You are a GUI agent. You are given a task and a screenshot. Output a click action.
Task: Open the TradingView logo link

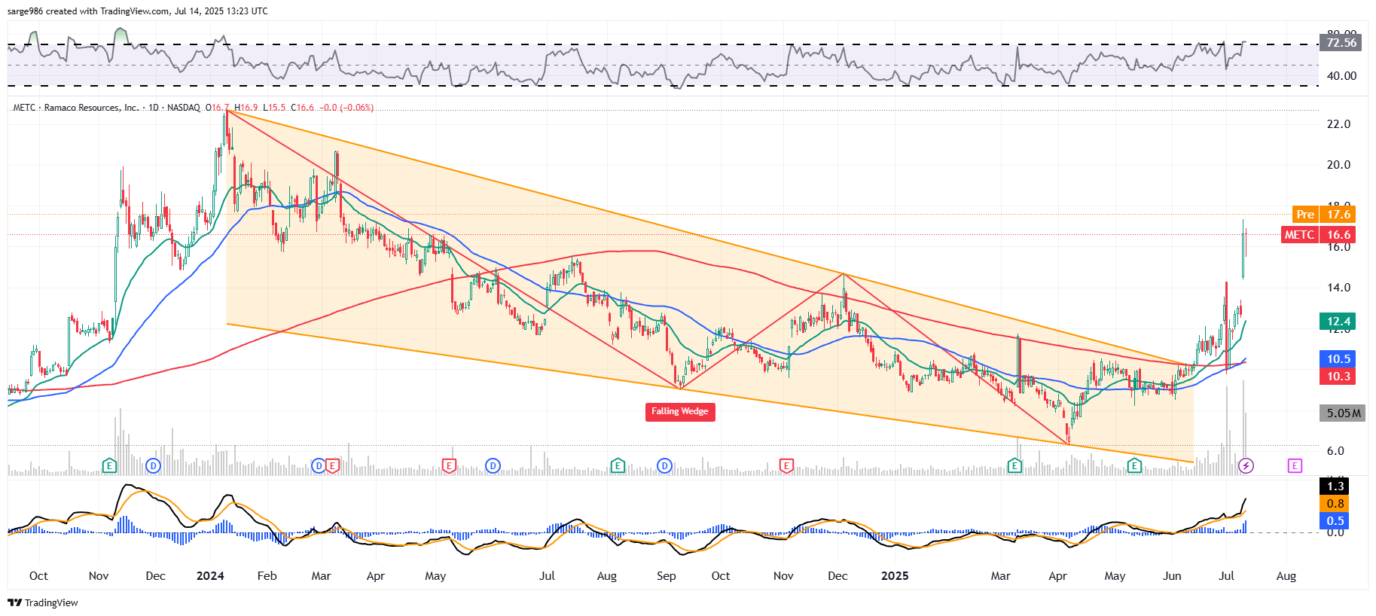[43, 602]
